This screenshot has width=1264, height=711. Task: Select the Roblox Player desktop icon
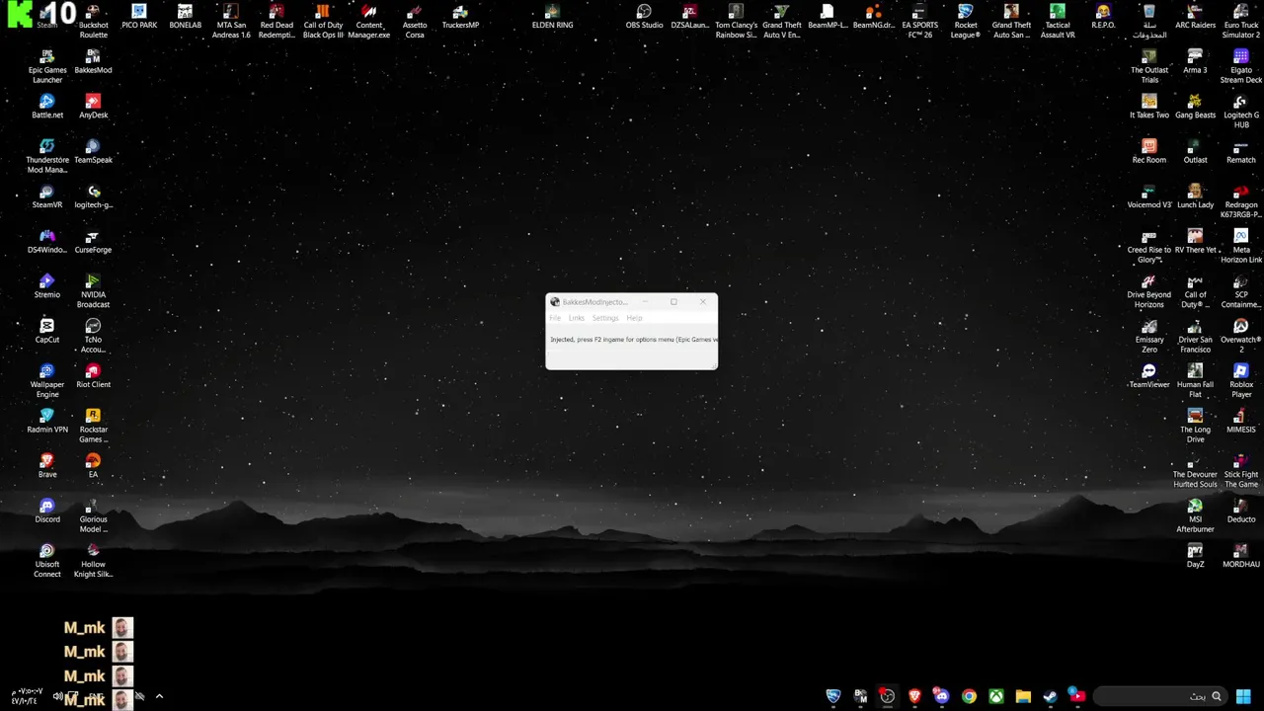(1241, 381)
